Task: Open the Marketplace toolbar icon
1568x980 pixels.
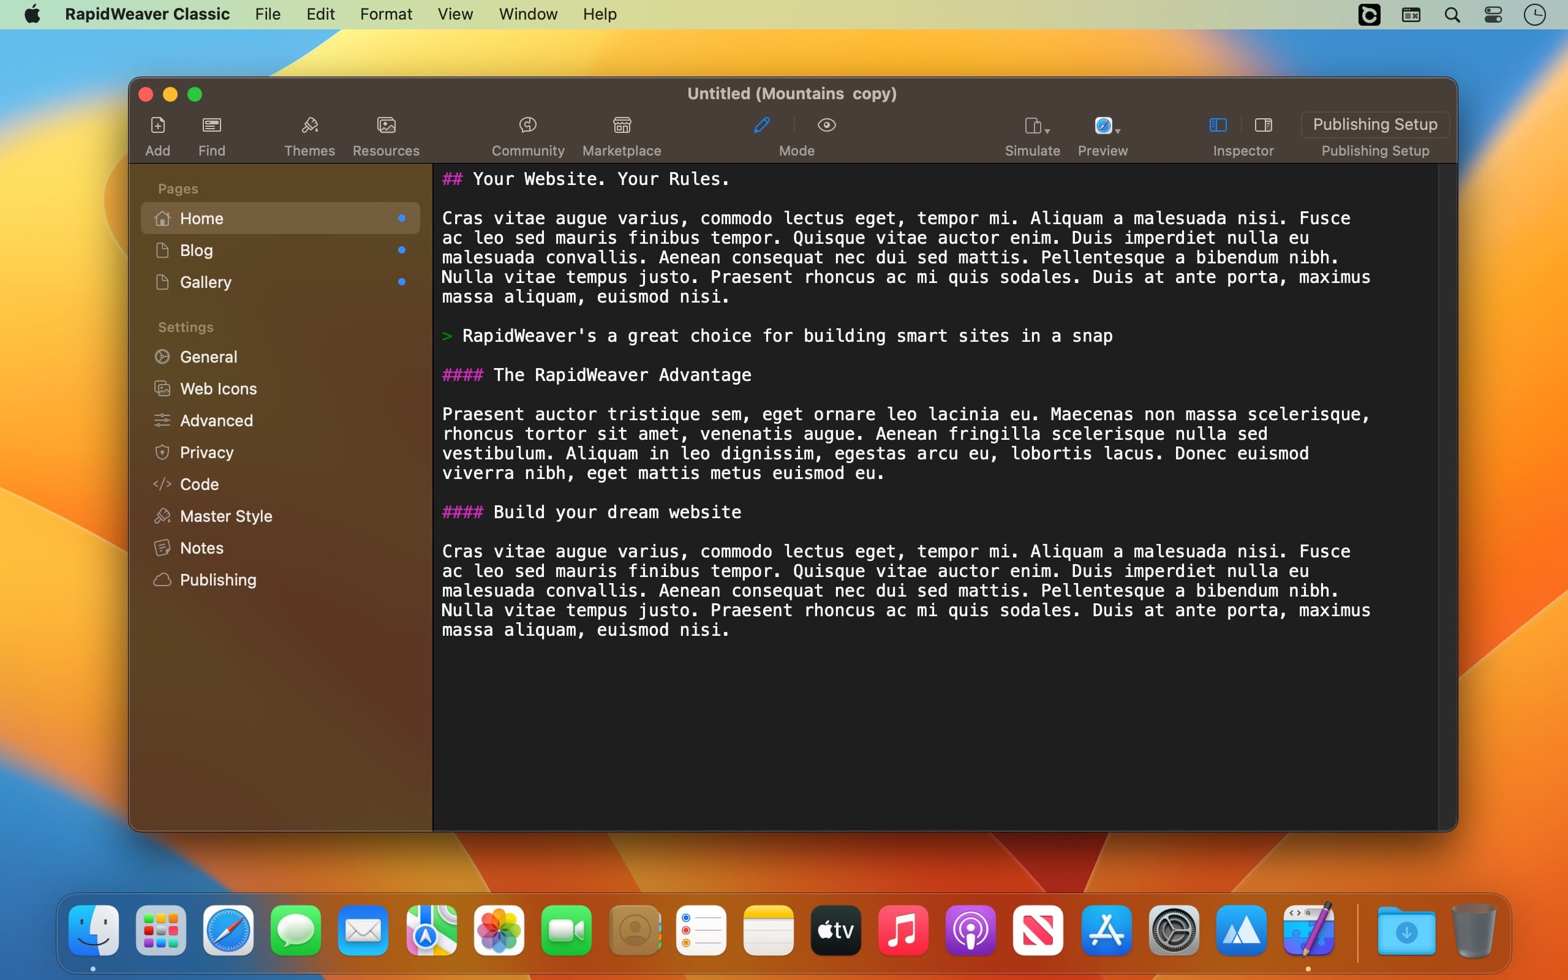Action: tap(621, 125)
